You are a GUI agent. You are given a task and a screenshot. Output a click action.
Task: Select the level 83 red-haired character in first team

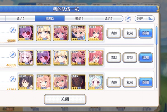pyautogui.click(x=96, y=33)
